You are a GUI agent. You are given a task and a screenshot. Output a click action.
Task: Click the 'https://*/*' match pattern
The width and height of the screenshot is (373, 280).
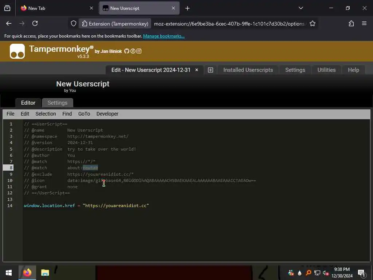click(81, 162)
